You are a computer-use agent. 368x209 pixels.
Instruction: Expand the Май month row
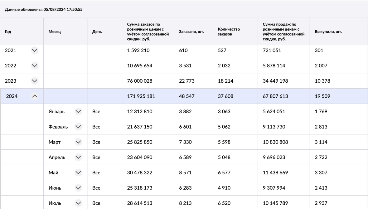[78, 173]
